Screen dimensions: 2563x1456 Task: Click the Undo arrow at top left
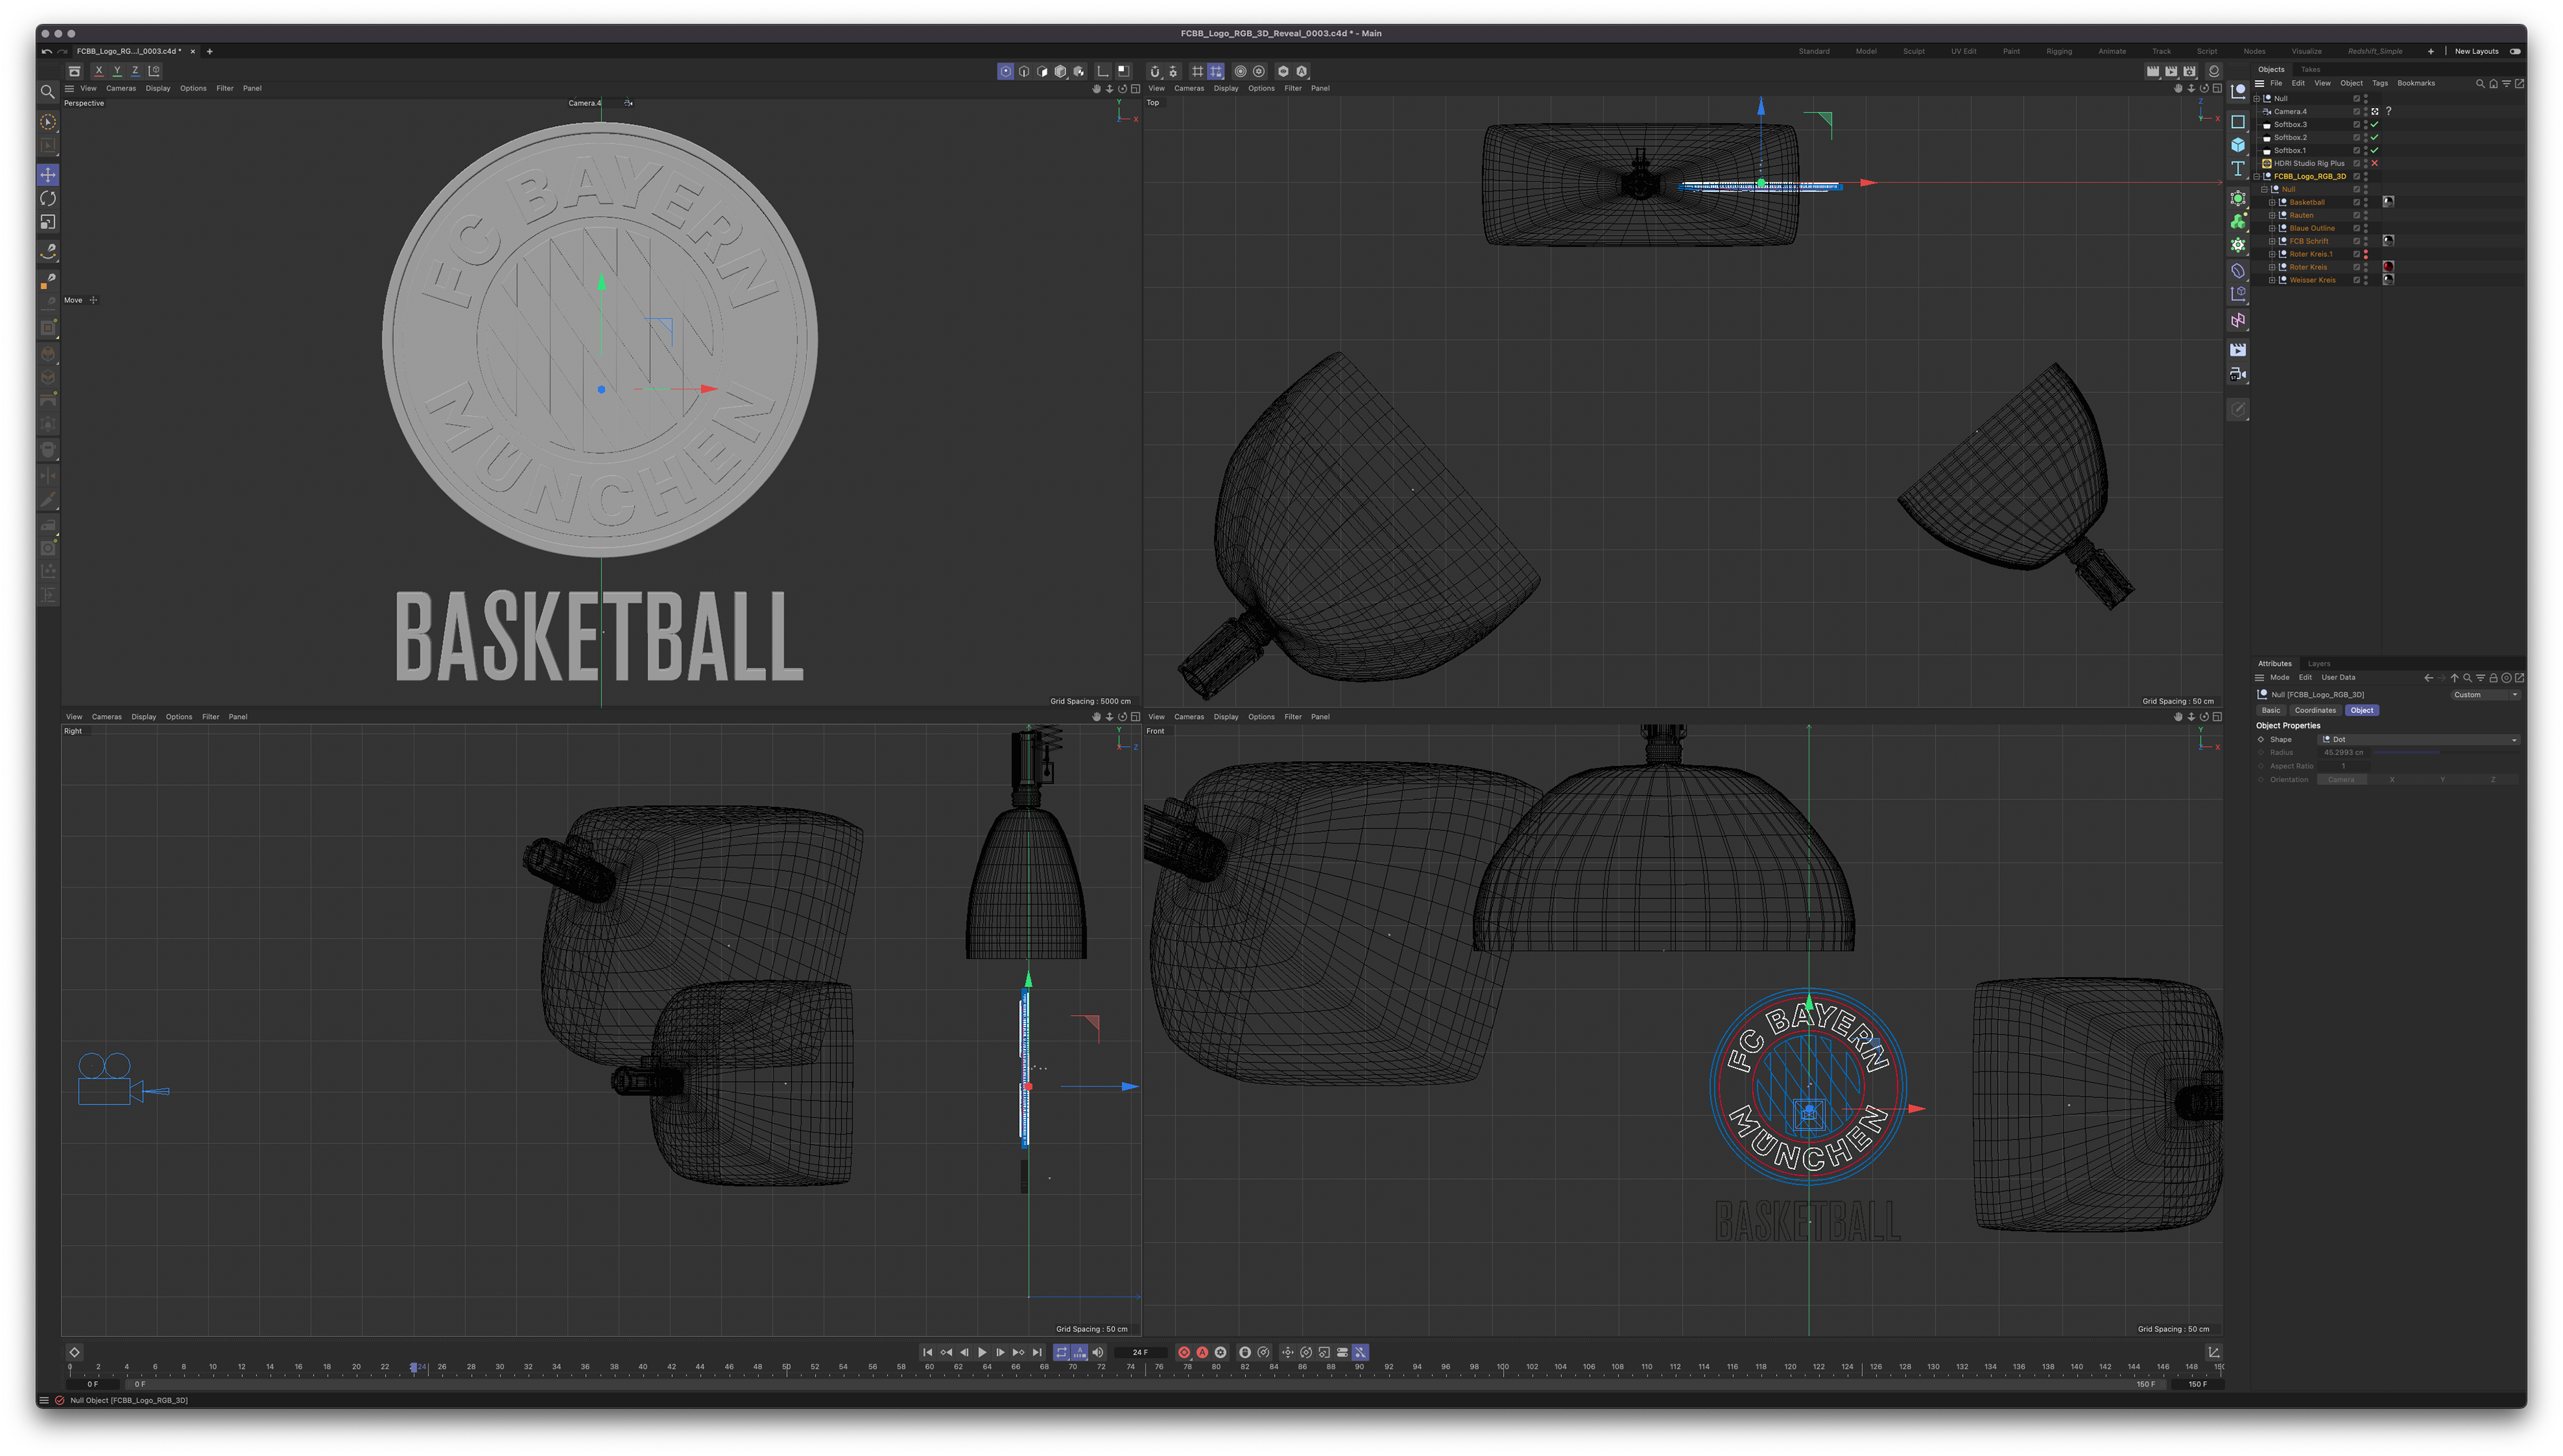tap(46, 51)
